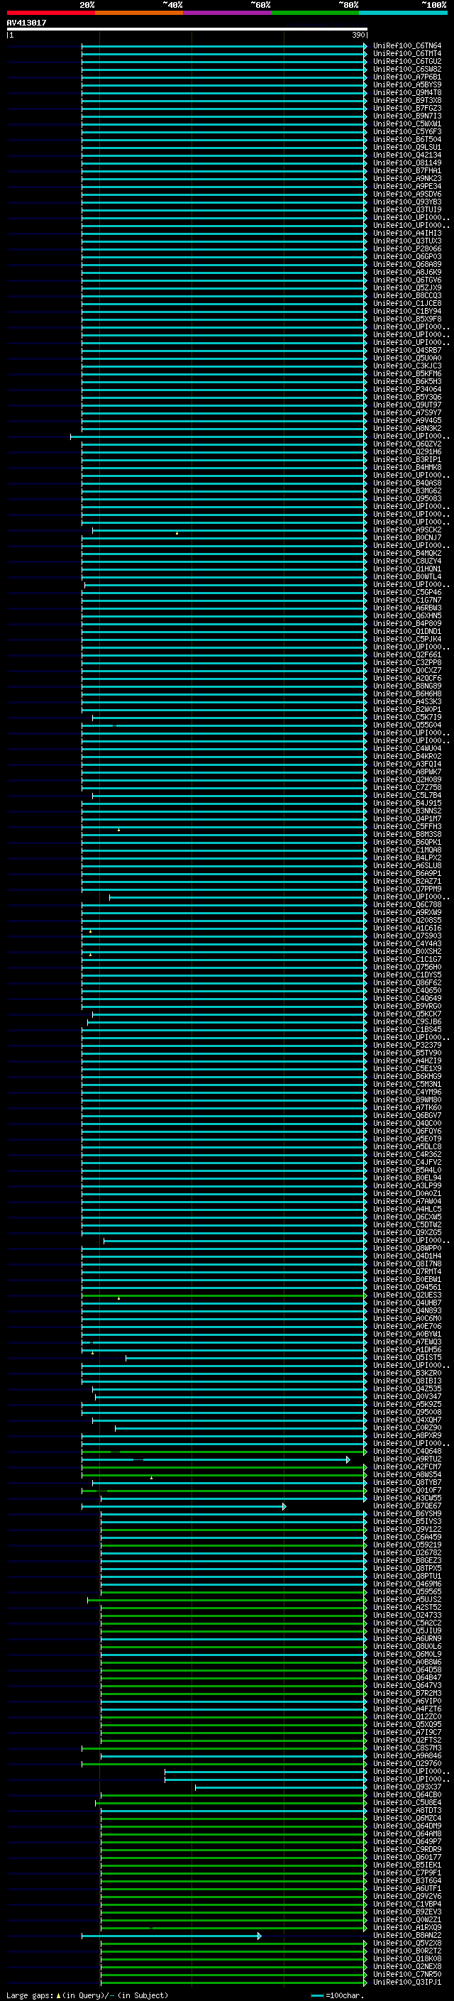Image resolution: width=454 pixels, height=2001 pixels.
Task: Pick hit UniRef100_C5Y6F3
Action: (x=407, y=132)
